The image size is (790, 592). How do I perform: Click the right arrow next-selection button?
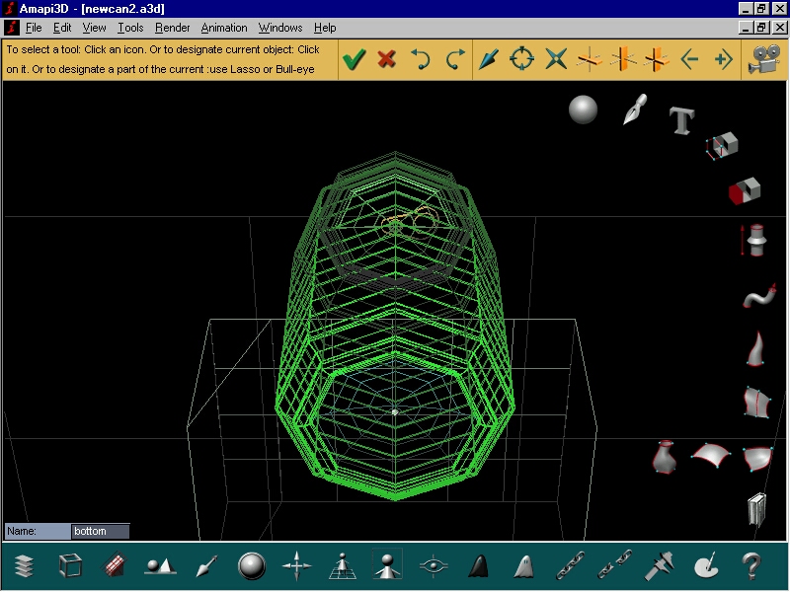[x=723, y=59]
